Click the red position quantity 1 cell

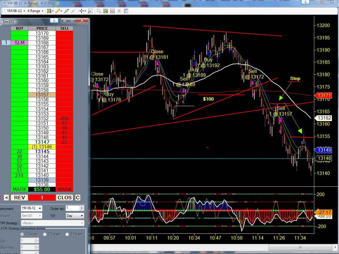pos(42,198)
